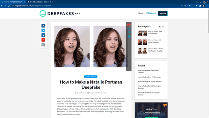
Task: Click the deepfakesweb author avatar
Action: 76,93
